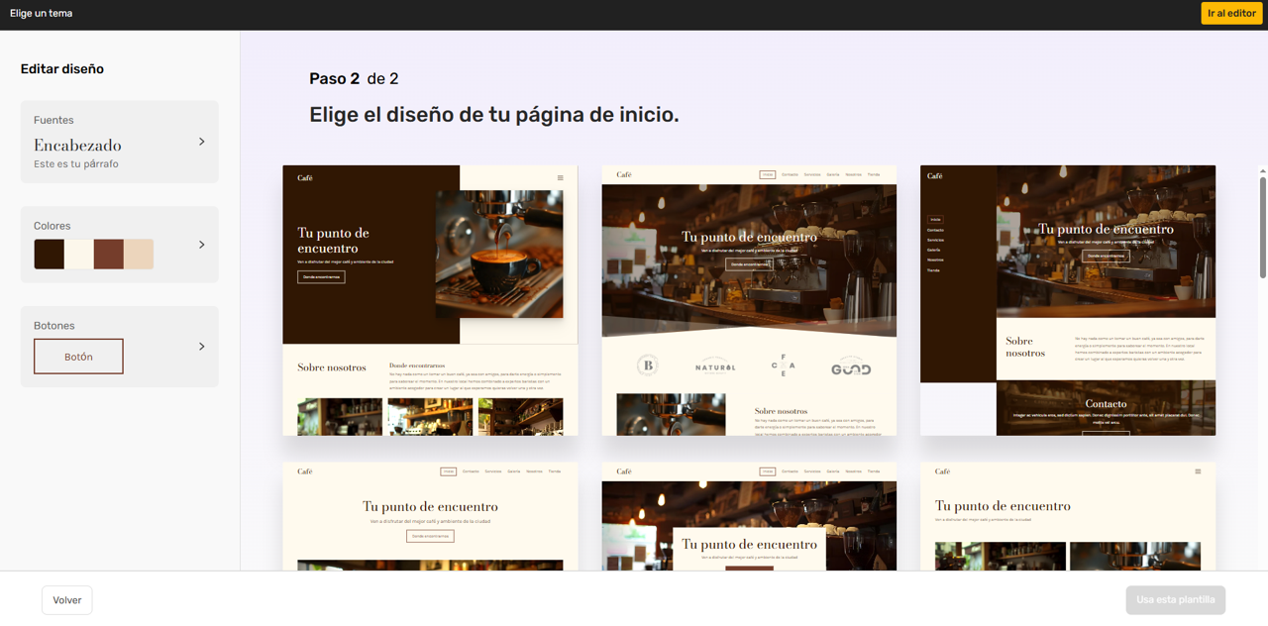Viewport: 1268px width, 626px height.
Task: Click the template list vertical scrollbar
Action: [1263, 228]
